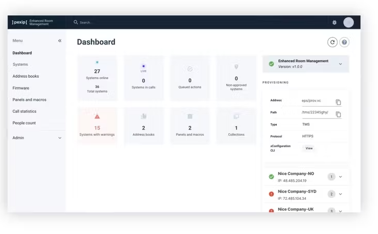
Task: Open the 0 Non-approved systems card
Action: coord(236,78)
